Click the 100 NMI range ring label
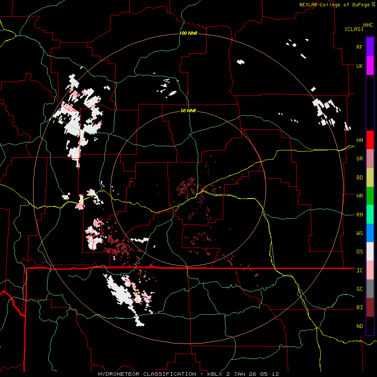 point(188,33)
